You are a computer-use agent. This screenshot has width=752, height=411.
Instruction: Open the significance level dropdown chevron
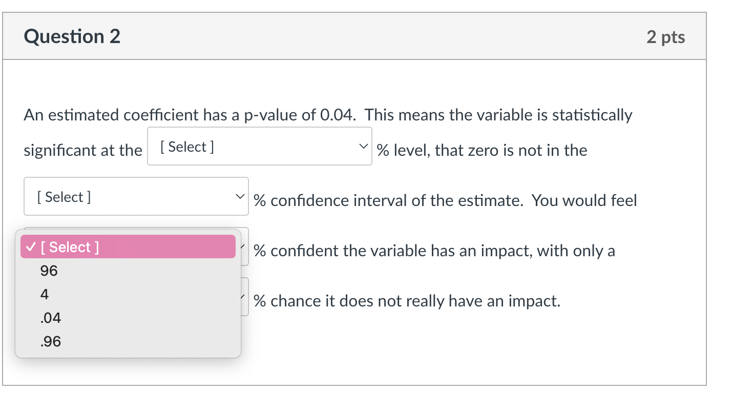click(364, 146)
